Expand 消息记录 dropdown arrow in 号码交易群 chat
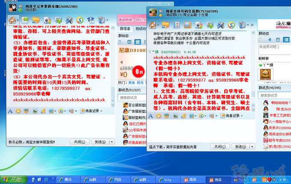 pyautogui.click(x=242, y=116)
